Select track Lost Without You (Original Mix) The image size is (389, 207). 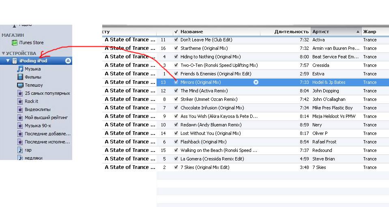tap(211, 133)
